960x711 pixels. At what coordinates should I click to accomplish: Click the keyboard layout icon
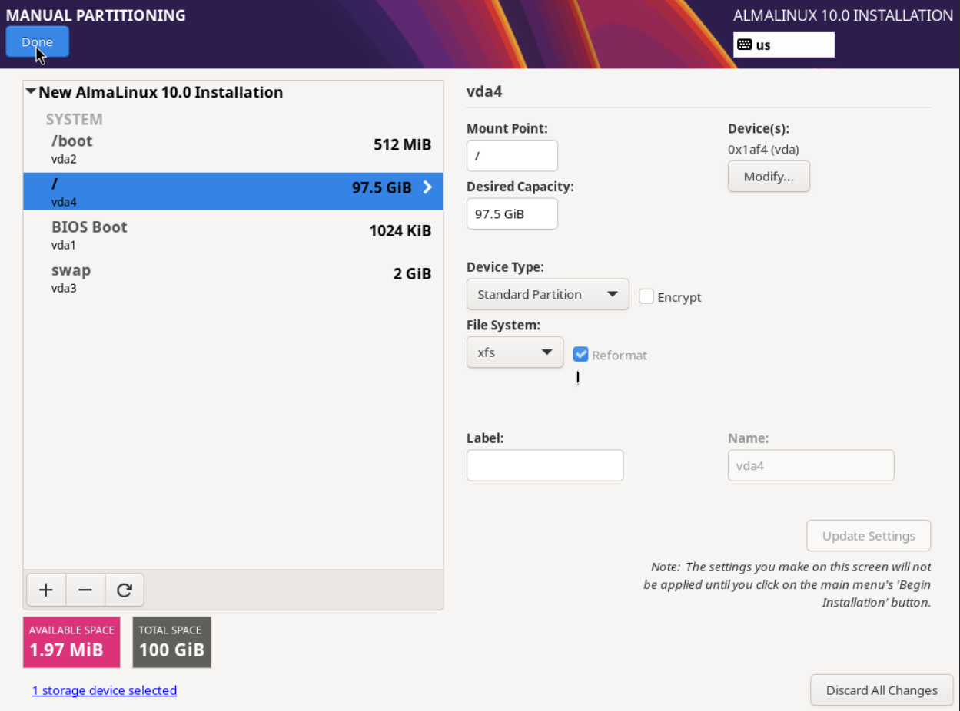[x=744, y=45]
